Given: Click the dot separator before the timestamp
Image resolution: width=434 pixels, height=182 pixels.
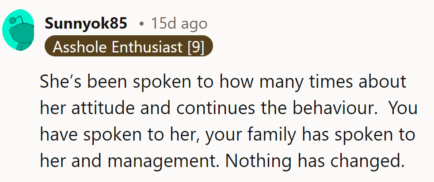Looking at the screenshot, I should tap(141, 24).
